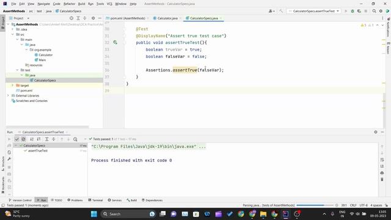391x220 pixels.
Task: Expand the .idea folder
Action: coord(13,29)
